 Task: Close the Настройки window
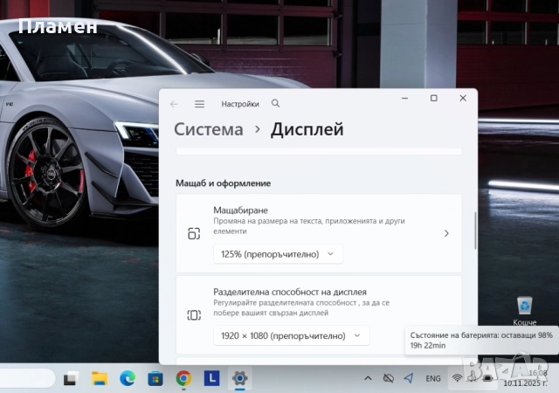coord(463,98)
